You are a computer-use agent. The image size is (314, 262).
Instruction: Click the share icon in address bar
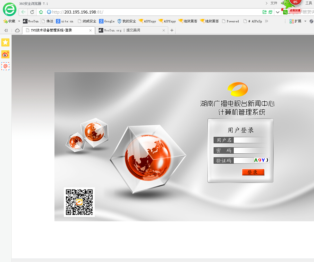[x=265, y=12]
